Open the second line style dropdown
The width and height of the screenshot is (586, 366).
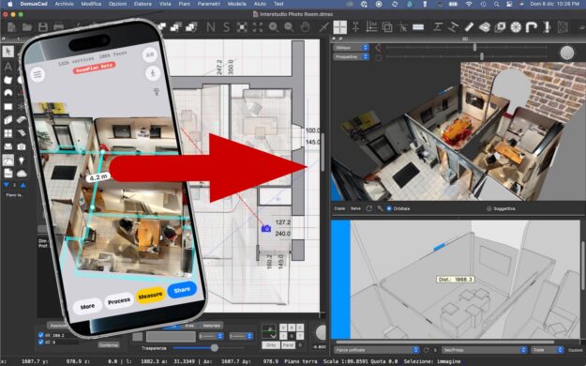click(241, 336)
